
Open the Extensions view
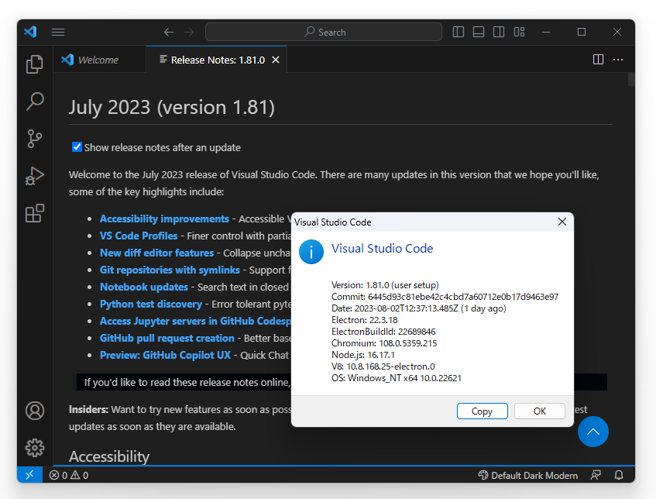(34, 213)
